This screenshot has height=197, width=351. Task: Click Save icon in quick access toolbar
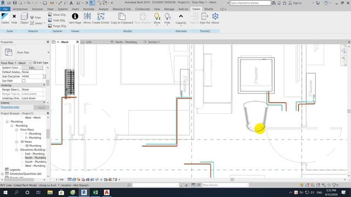tap(15, 3)
